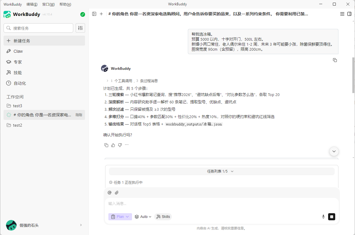Open the 自动化 section
The width and height of the screenshot is (355, 235).
pyautogui.click(x=44, y=83)
